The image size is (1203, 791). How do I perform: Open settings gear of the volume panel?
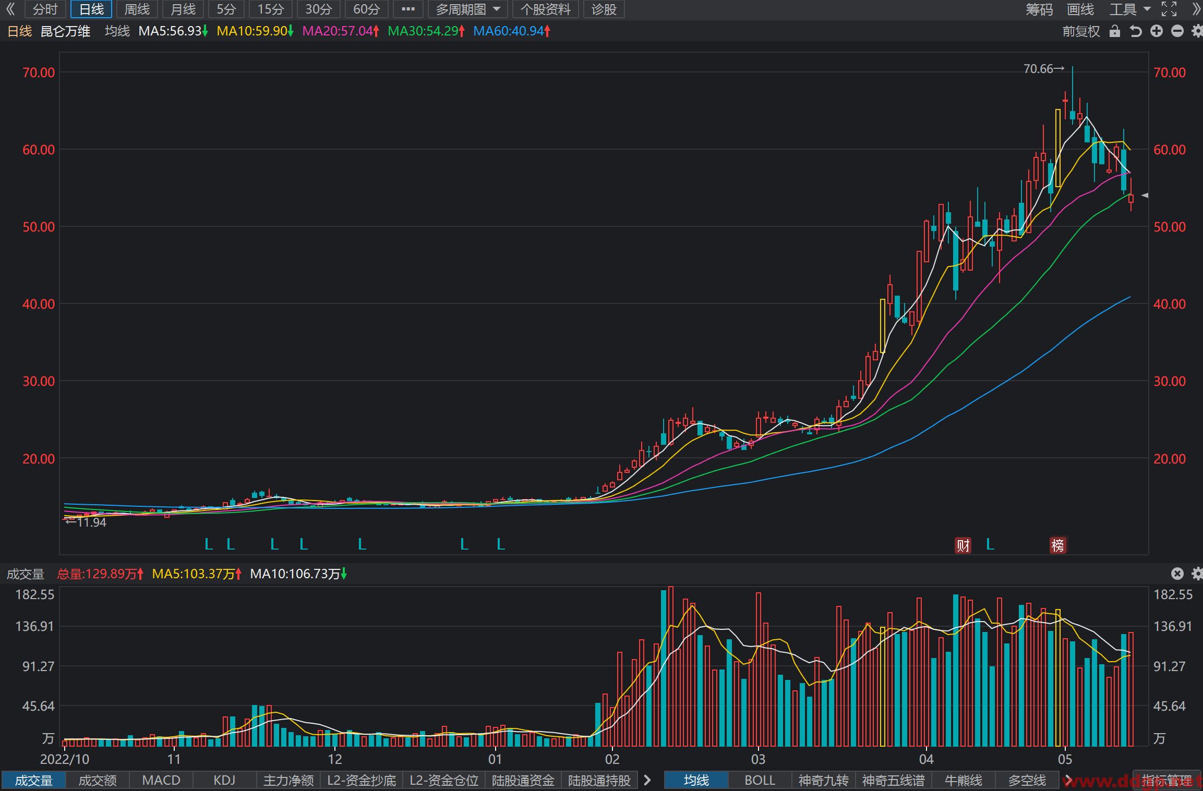coord(1197,574)
